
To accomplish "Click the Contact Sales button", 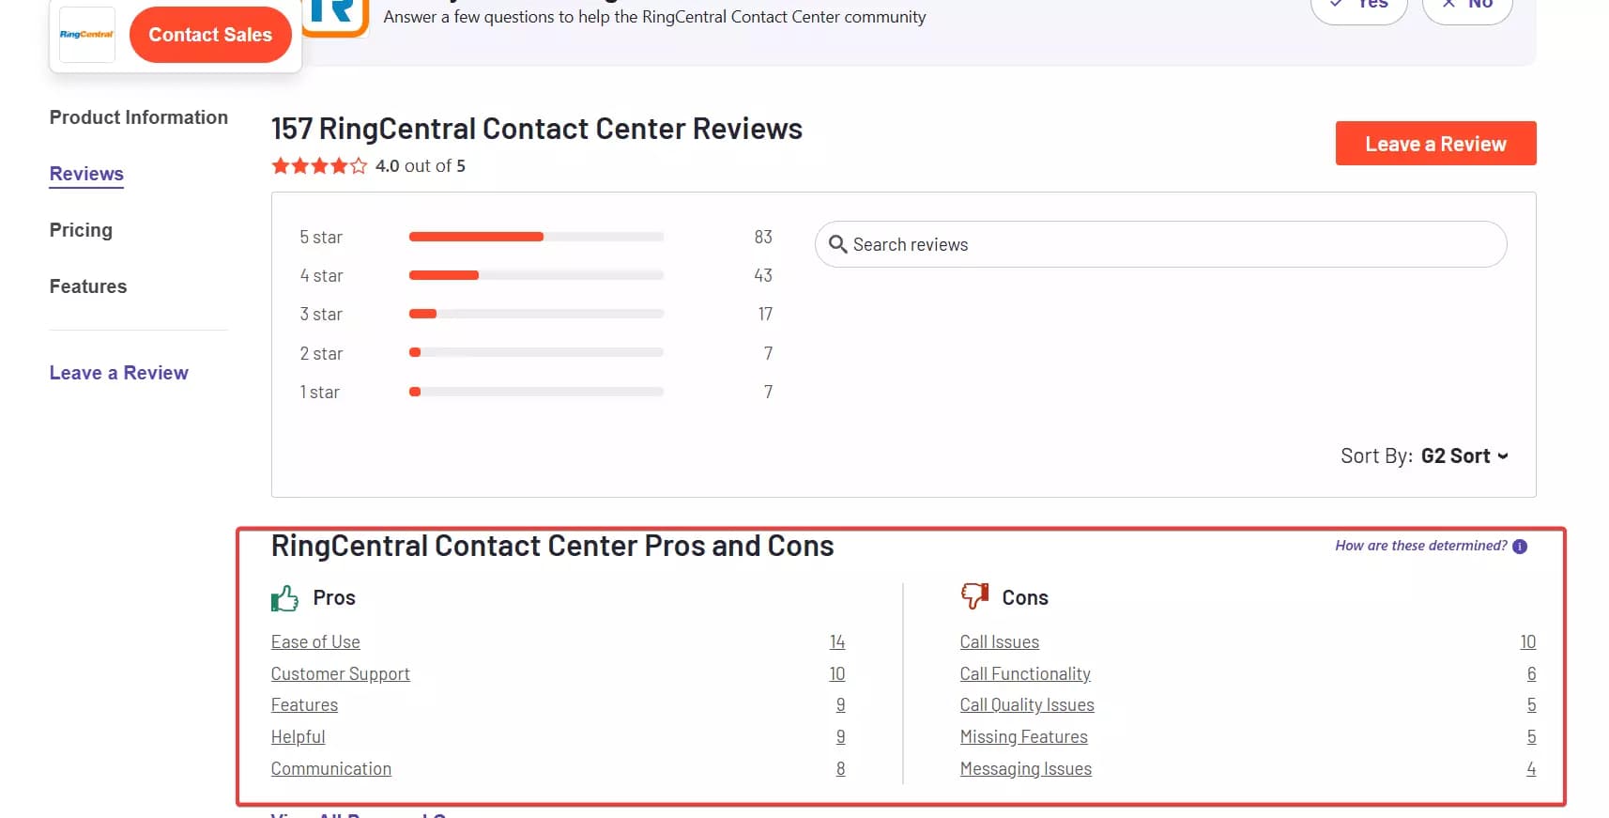I will pos(210,35).
